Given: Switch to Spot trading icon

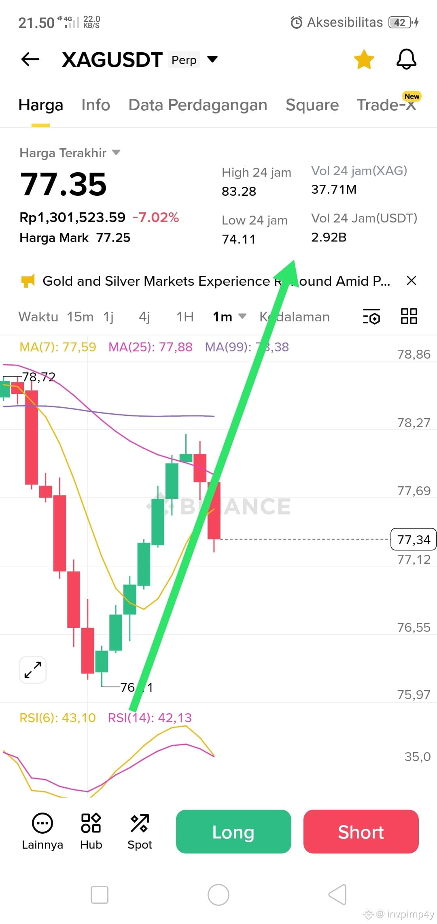Looking at the screenshot, I should coord(140,832).
